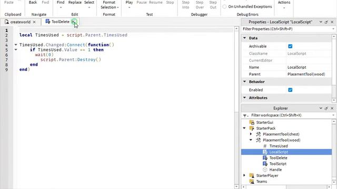Viewport: 337px width, 189px height.
Task: Click the ToolDelete script icon in Explorer
Action: click(265, 157)
